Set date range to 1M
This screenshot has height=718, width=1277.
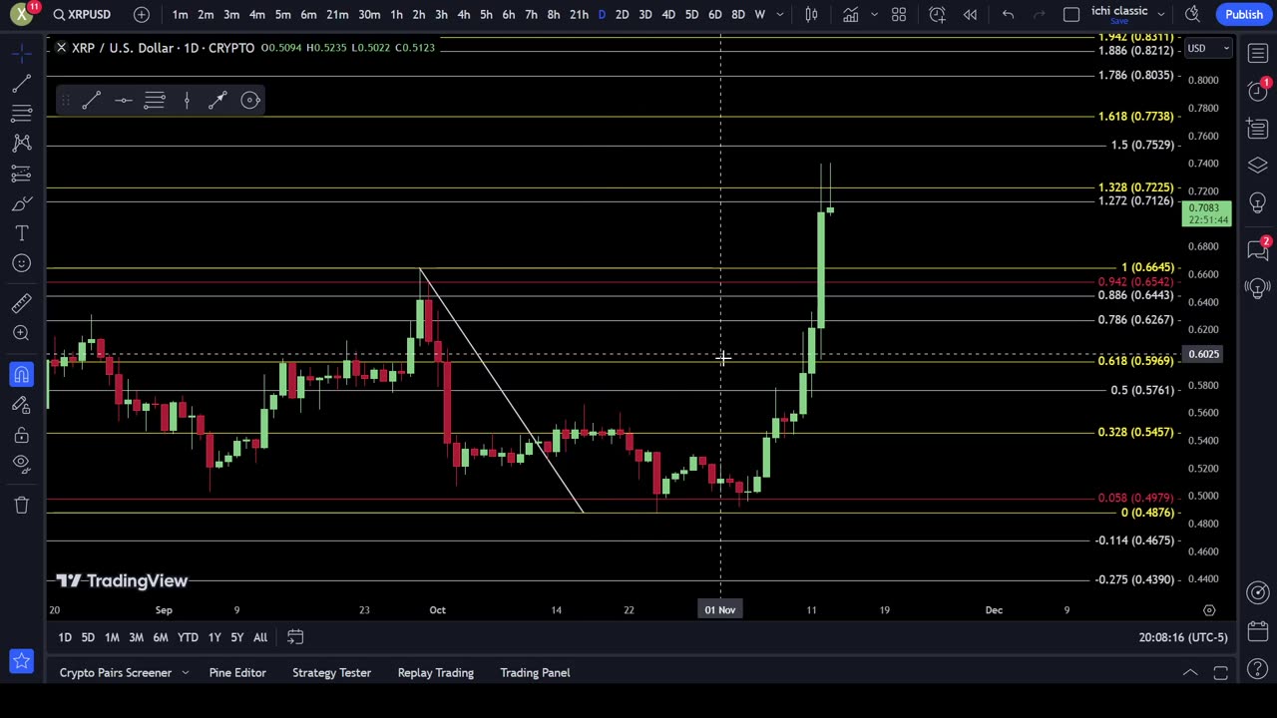[x=112, y=637]
